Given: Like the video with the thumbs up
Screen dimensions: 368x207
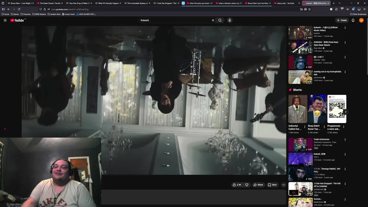Looking at the screenshot, I should point(237,185).
